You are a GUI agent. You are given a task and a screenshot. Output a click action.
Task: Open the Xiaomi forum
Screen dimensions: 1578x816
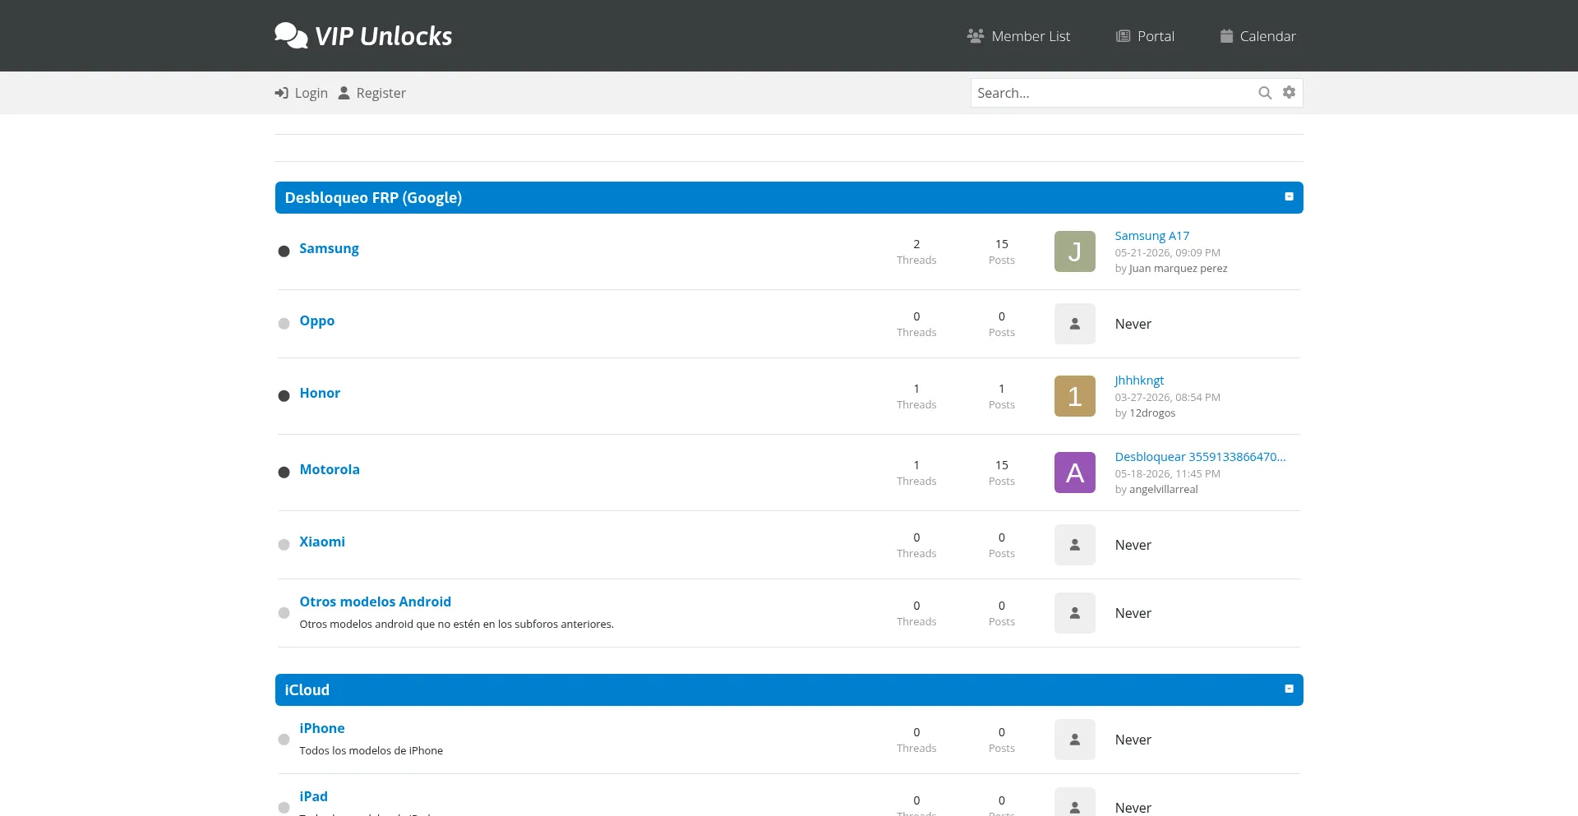pos(322,542)
